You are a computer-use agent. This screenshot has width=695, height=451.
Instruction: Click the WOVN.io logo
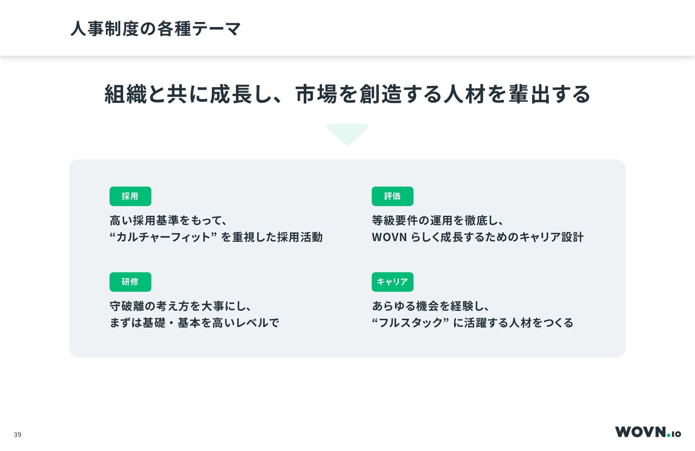[648, 432]
